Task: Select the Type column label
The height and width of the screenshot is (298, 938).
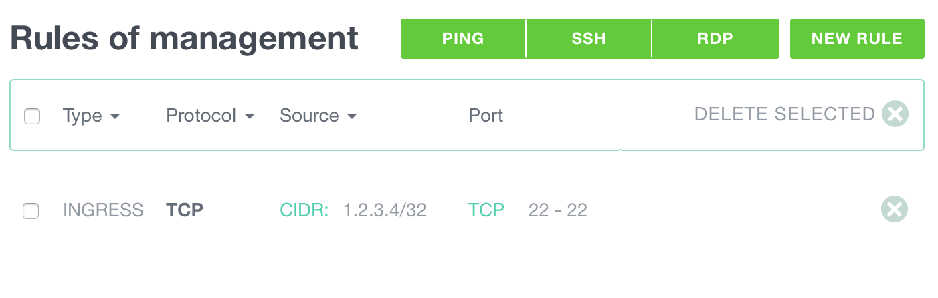Action: (x=82, y=116)
